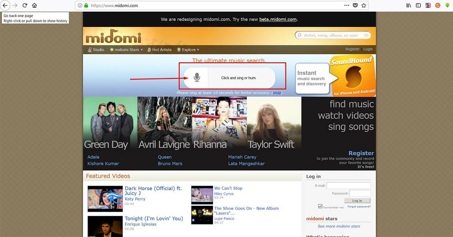Click the Lata Mangeshkar link
Image resolution: width=453 pixels, height=237 pixels.
coord(246,164)
